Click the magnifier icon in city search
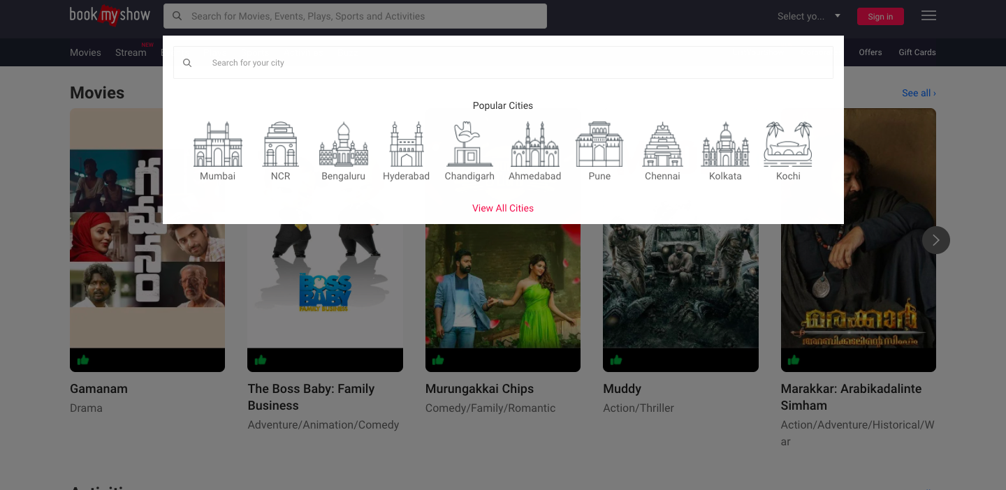The width and height of the screenshot is (1006, 490). coord(187,63)
